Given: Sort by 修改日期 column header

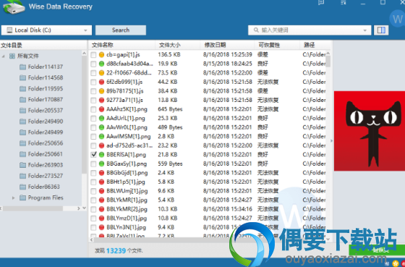Looking at the screenshot, I should point(216,45).
